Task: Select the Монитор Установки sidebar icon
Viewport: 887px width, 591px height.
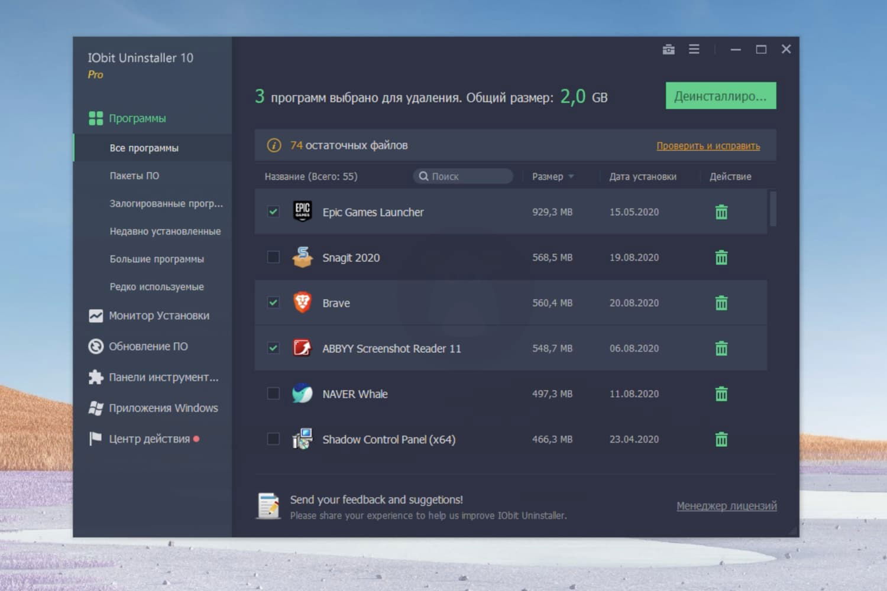Action: pos(96,316)
